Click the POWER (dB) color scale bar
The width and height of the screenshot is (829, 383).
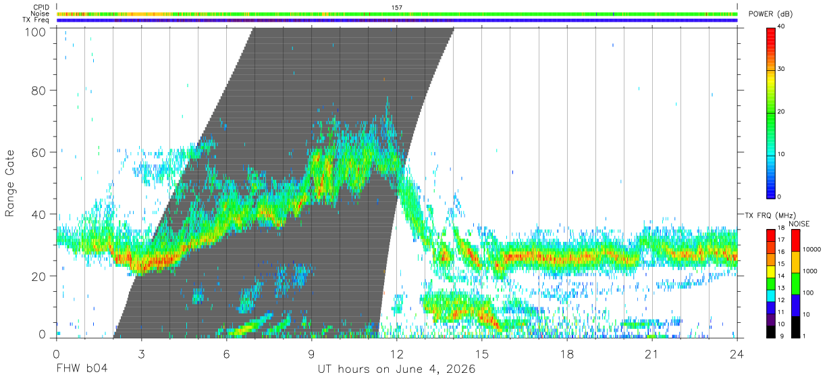771,112
